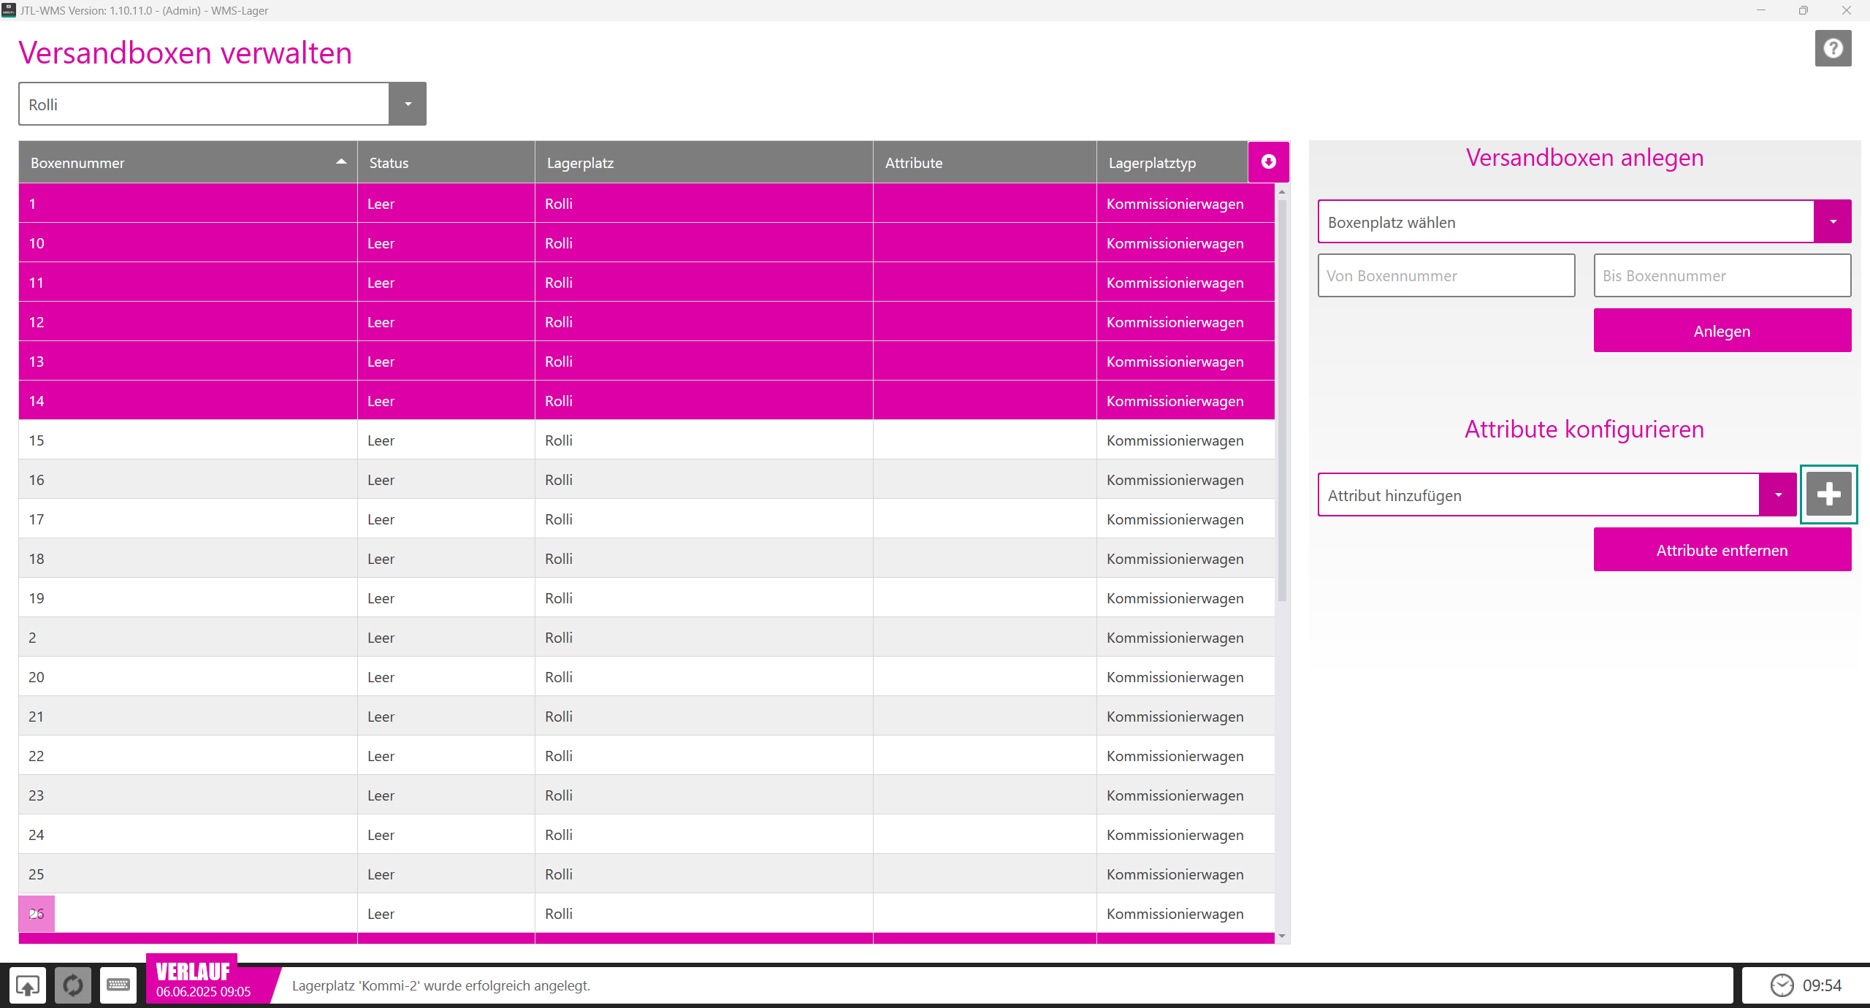This screenshot has height=1008, width=1870.
Task: Click the help question mark icon
Action: click(x=1832, y=48)
